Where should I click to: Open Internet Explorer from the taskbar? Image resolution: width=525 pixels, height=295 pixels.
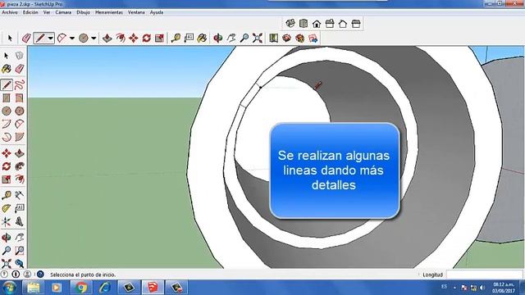point(105,288)
